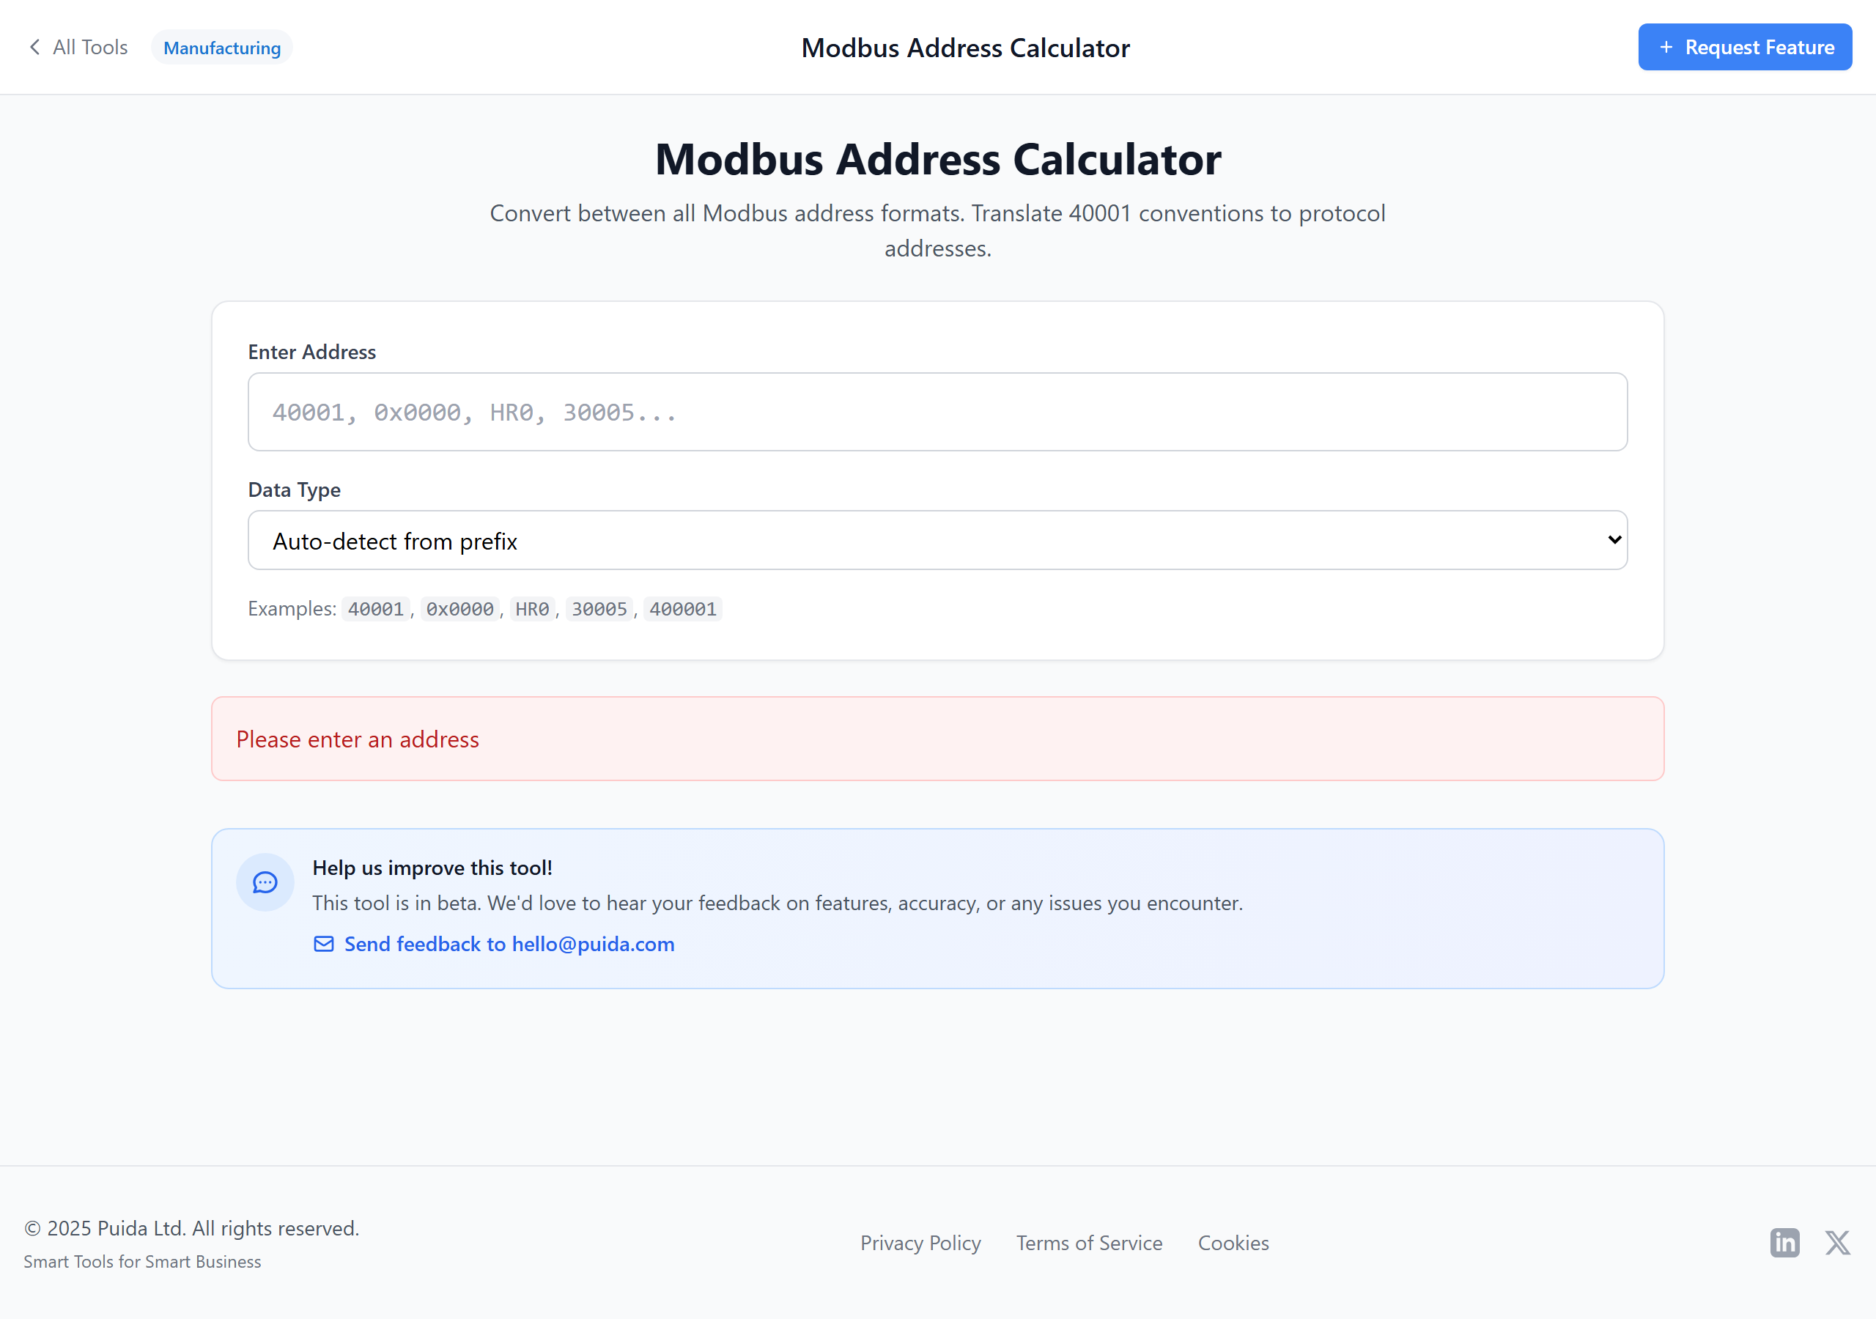The image size is (1876, 1319).
Task: Click the 0x0000 example chip
Action: coord(459,608)
